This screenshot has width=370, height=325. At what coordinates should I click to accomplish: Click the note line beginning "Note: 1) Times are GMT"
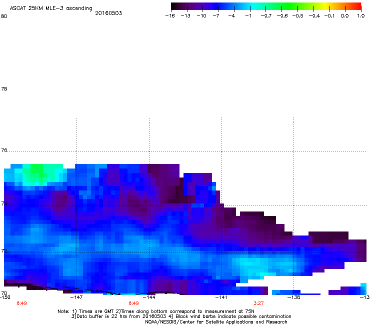pyautogui.click(x=156, y=311)
